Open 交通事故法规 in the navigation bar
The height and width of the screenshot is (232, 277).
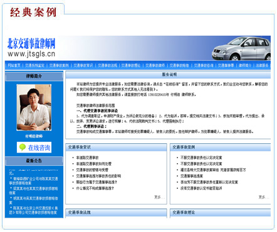[x=107, y=66]
